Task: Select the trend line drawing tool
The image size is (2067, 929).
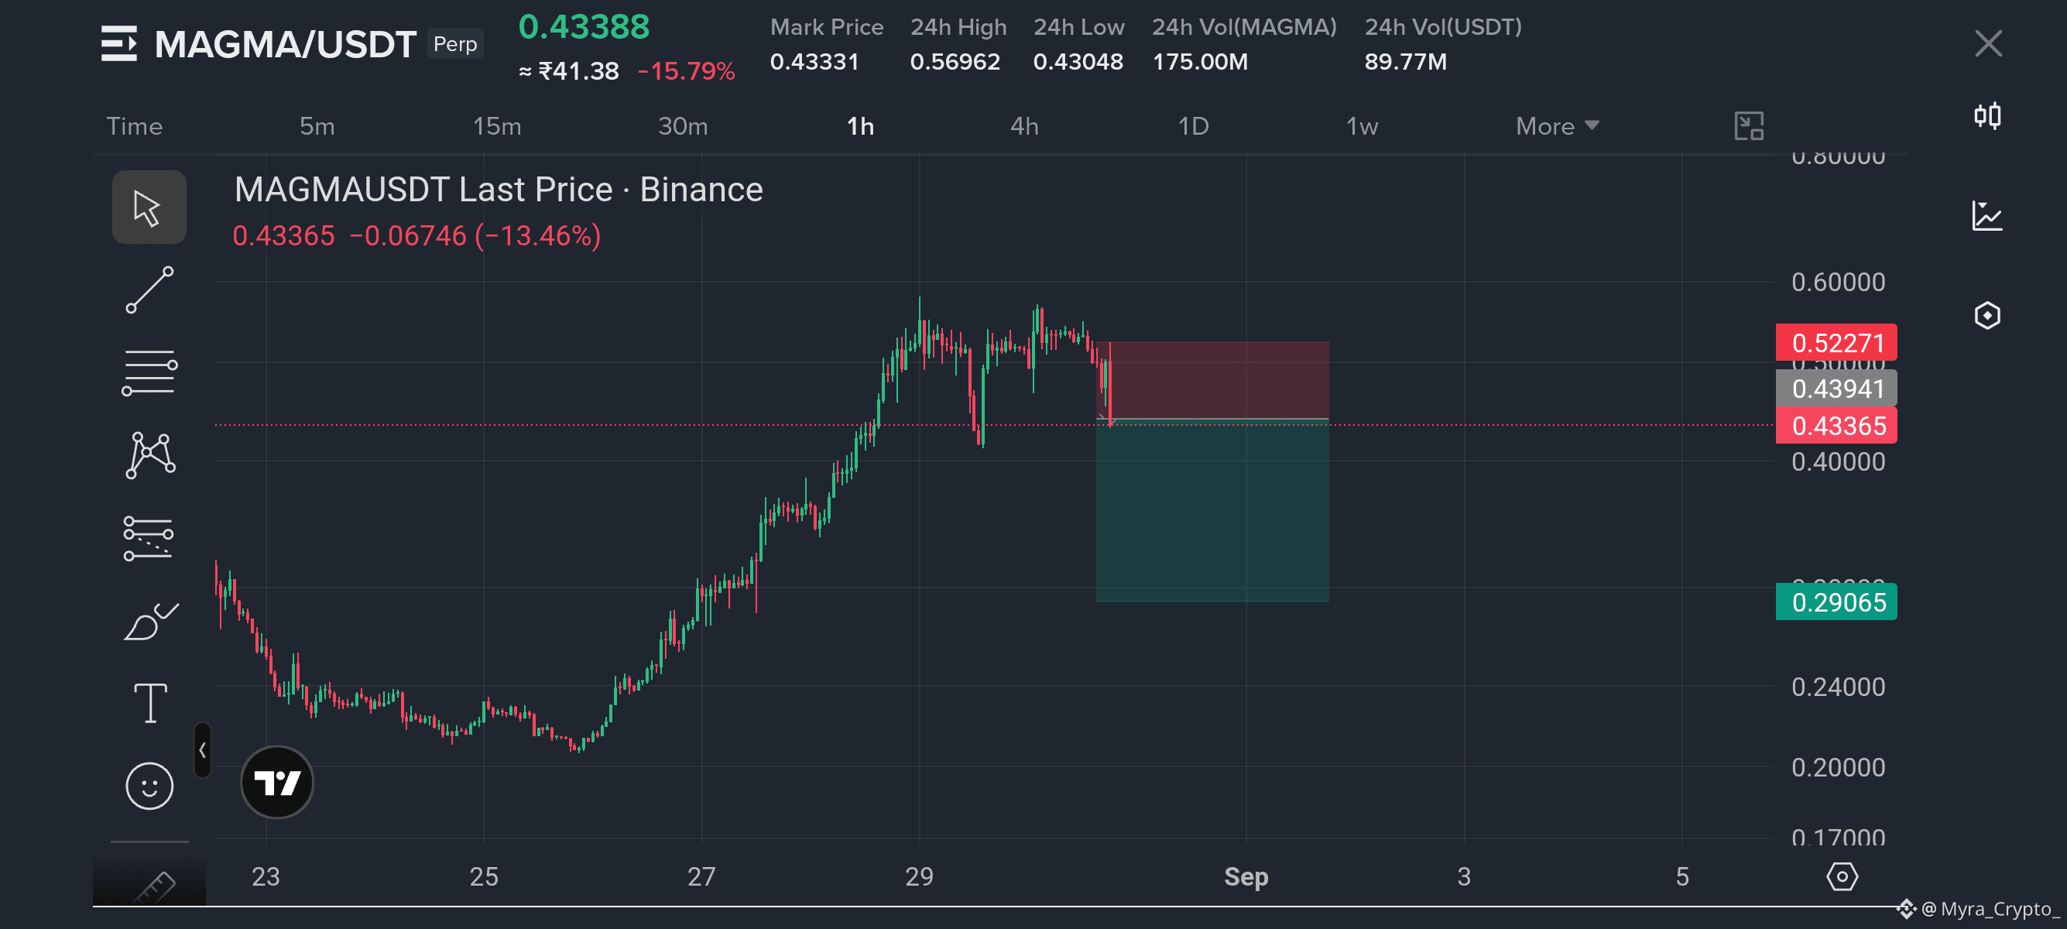Action: coord(149,290)
